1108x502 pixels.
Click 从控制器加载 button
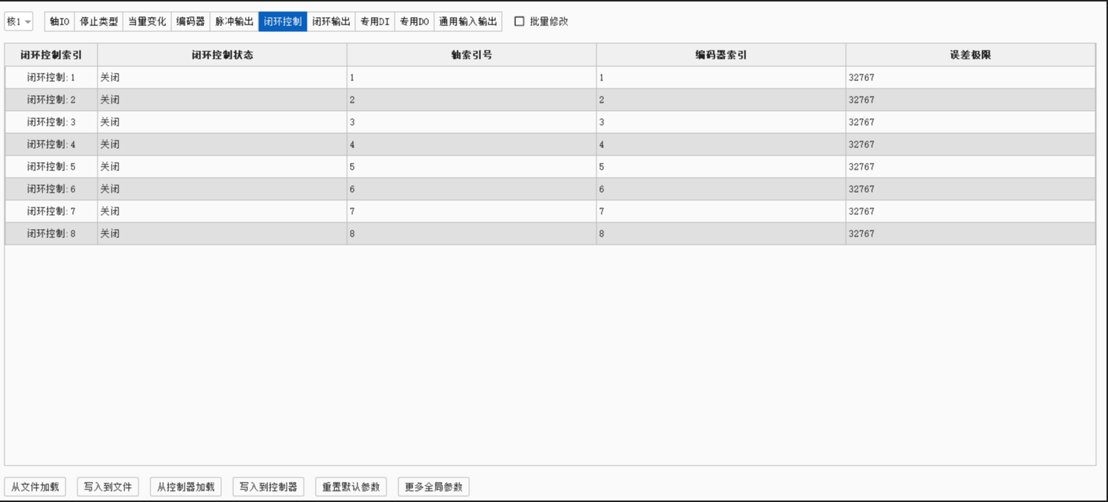tap(185, 487)
